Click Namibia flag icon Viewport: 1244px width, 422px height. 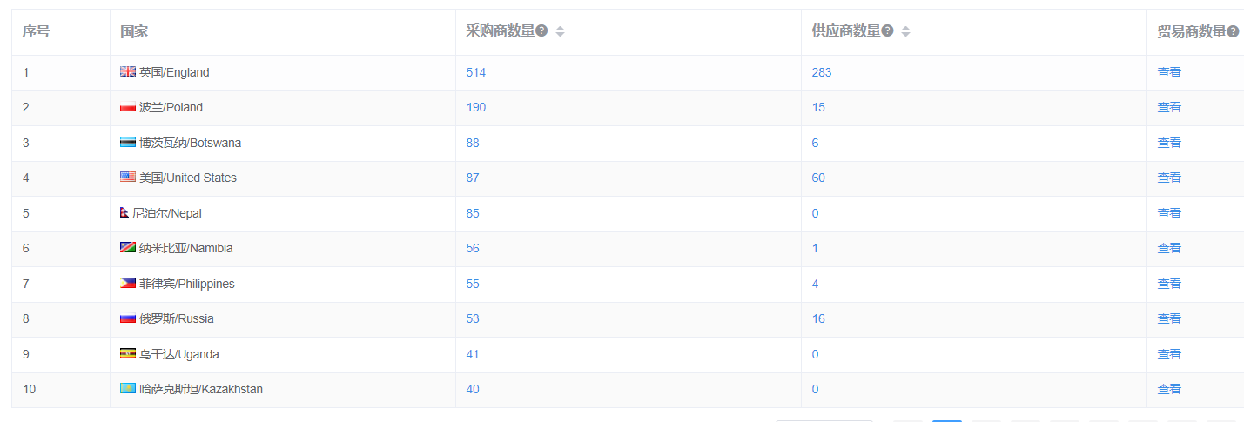tap(128, 248)
